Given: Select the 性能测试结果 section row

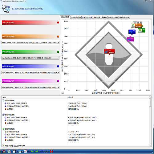Looking at the screenshot, I should pyautogui.click(x=75, y=100).
